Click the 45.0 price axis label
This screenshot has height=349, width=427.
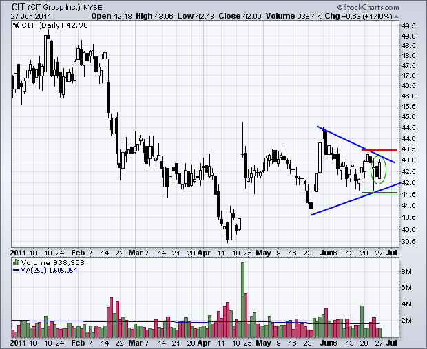409,117
